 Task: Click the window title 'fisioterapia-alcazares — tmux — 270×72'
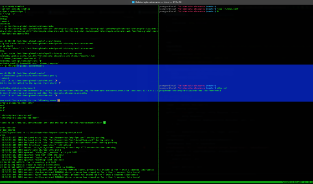coord(158,2)
